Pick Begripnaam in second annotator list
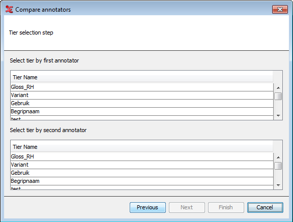Viewport: 293px width, 222px height. tap(142, 181)
